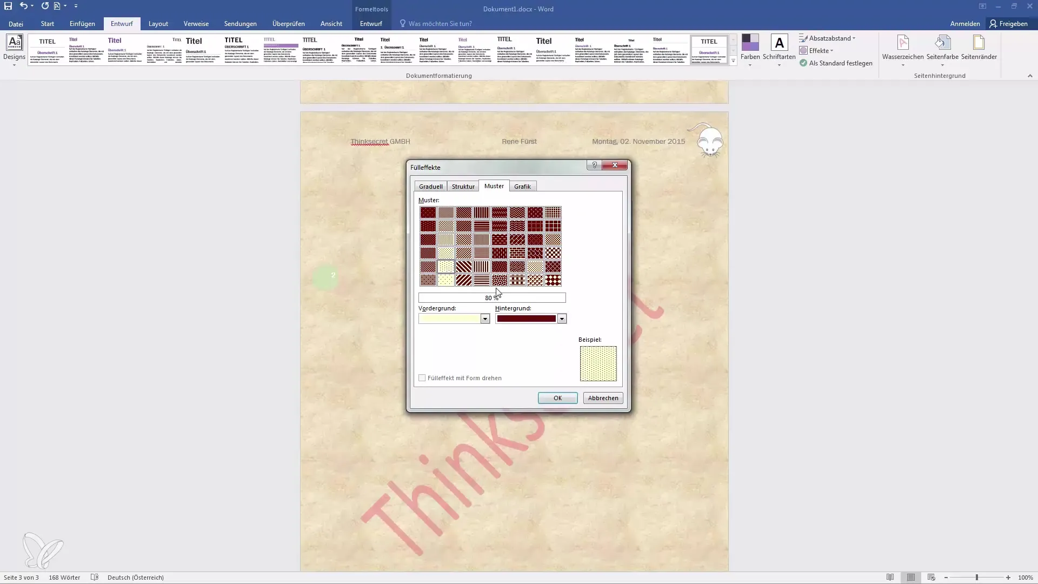Expand Absatzabstand paragraph spacing options
This screenshot has height=584, width=1038.
point(827,38)
